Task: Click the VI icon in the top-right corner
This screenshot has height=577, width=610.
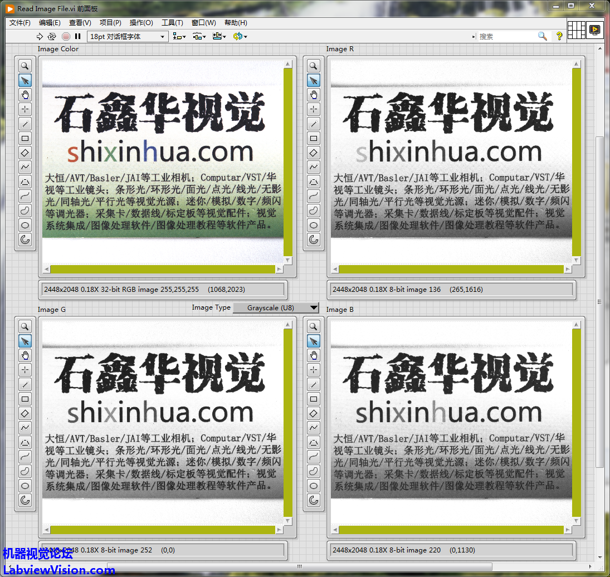Action: (595, 30)
